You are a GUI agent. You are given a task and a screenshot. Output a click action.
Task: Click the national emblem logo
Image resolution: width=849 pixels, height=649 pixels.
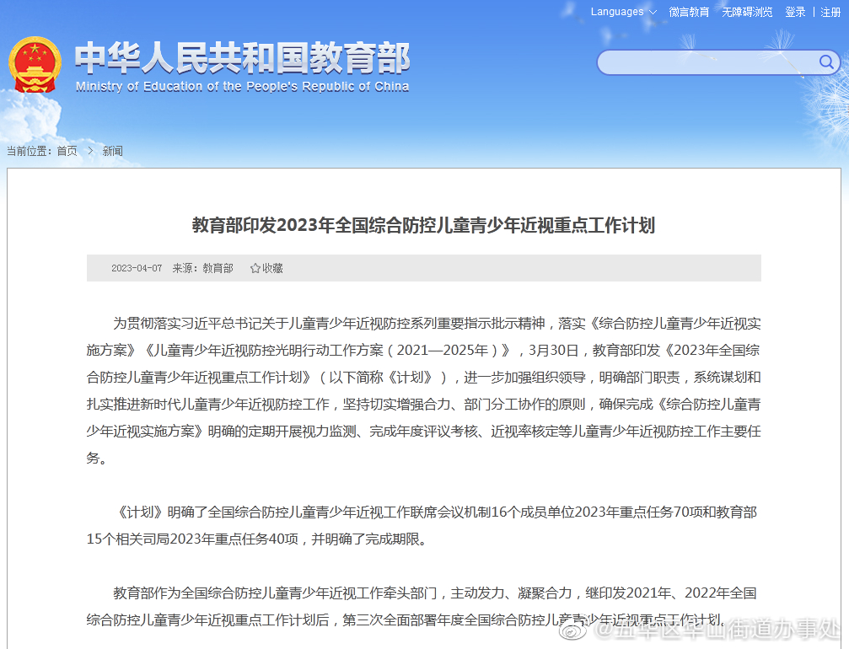point(35,64)
